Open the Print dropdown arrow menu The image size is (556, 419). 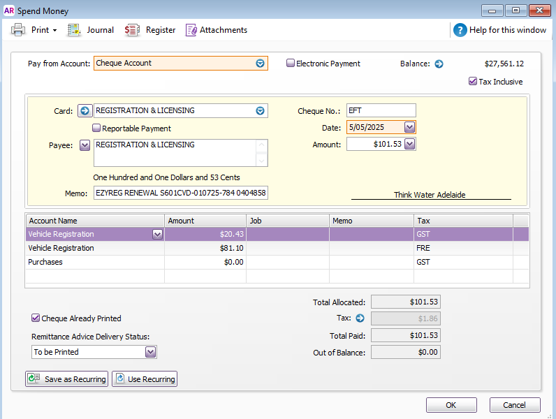tap(54, 31)
